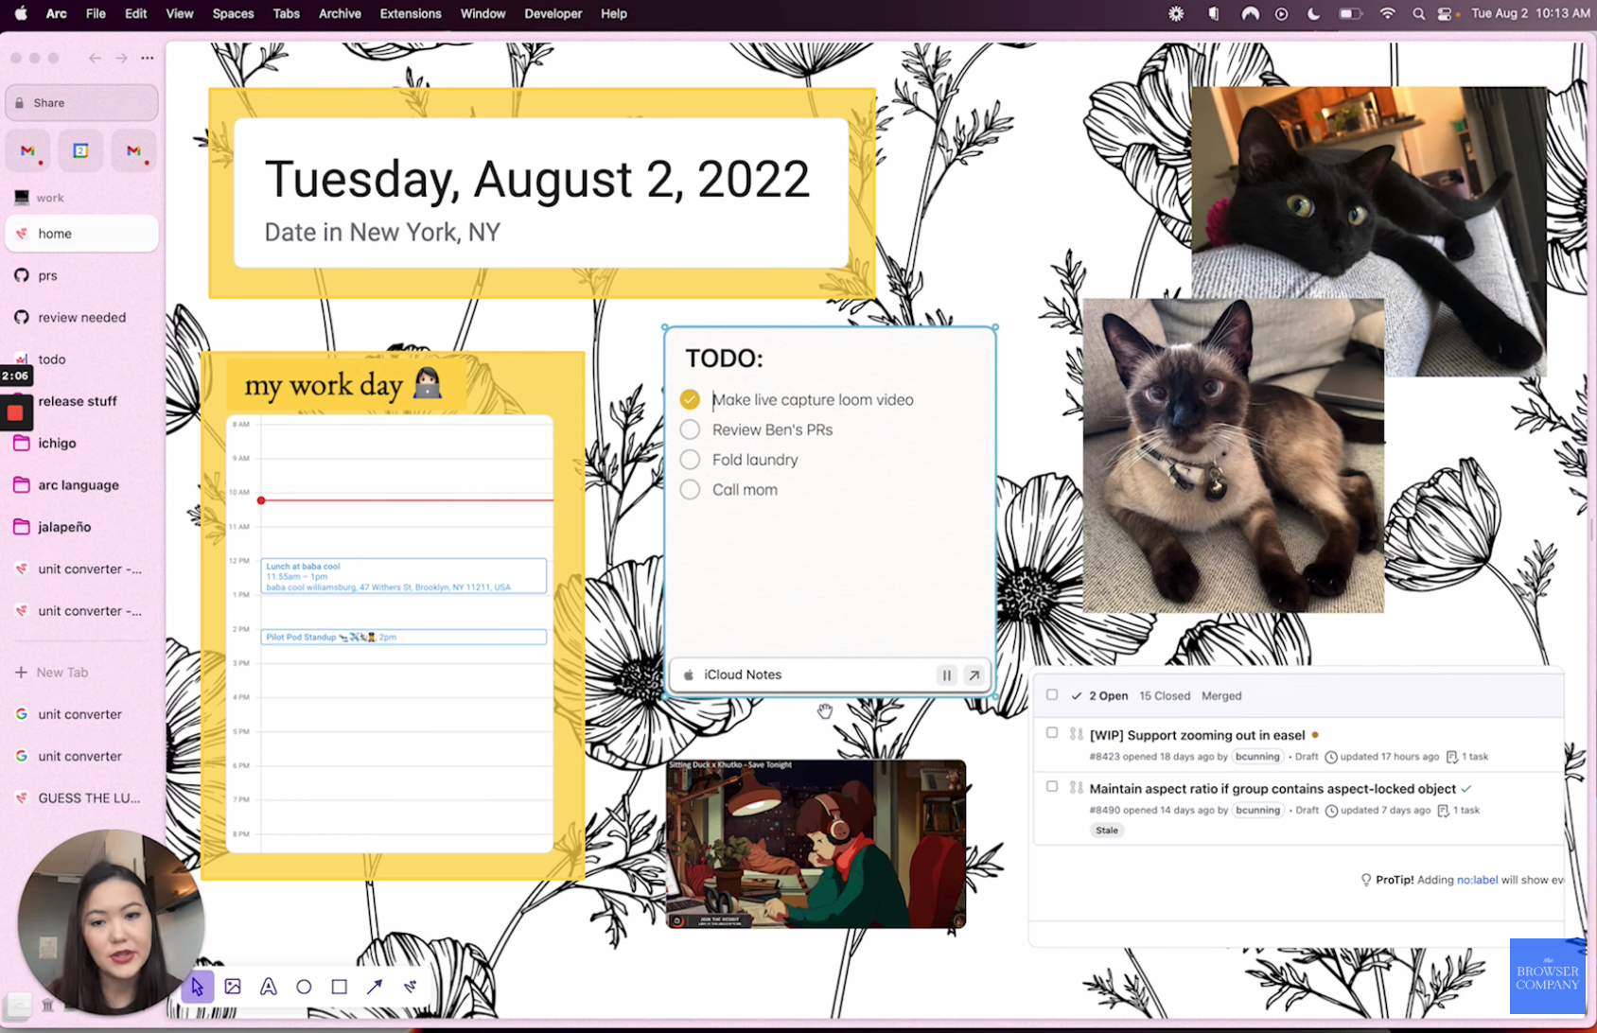Expand the ichigo folder in sidebar

click(x=57, y=443)
